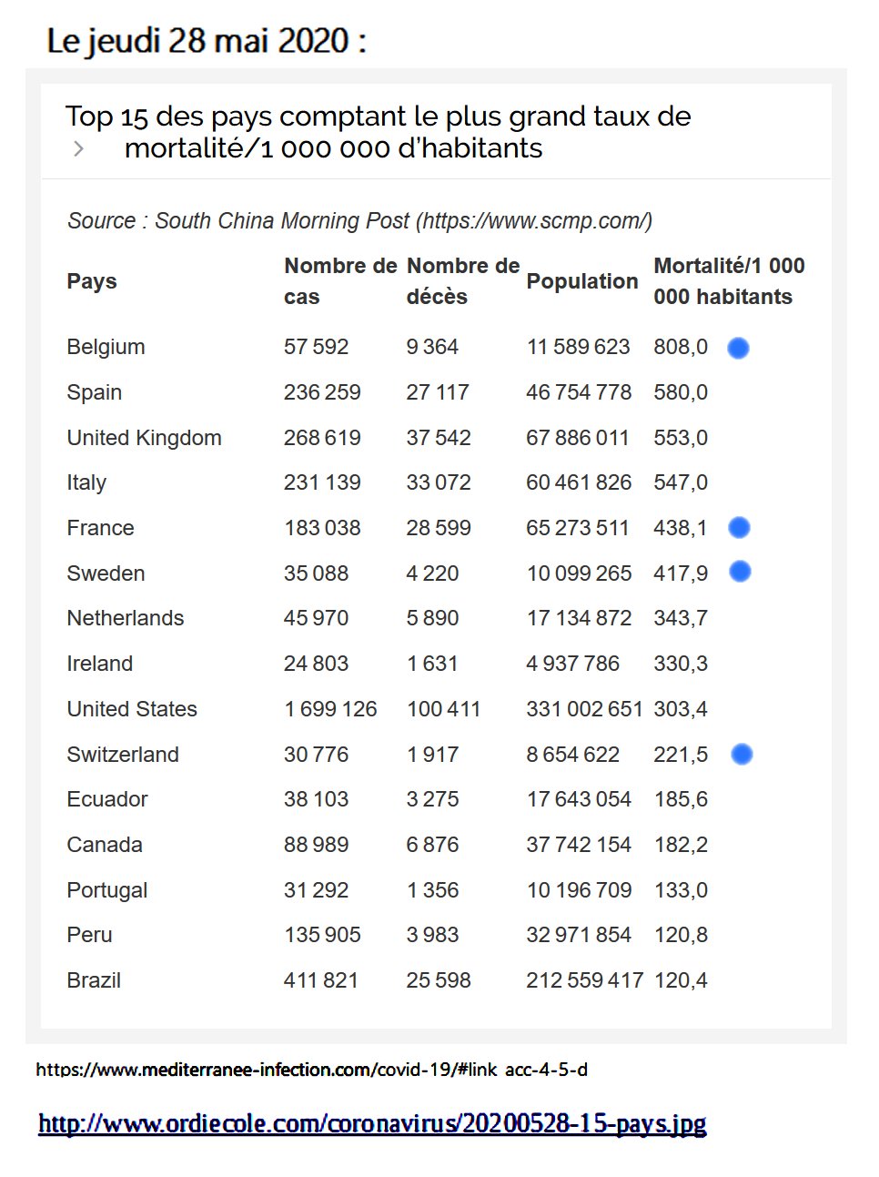Click the mediterranee-infection.com covid-19 URL
Viewport: 879px width, 1177px height.
tap(311, 1070)
